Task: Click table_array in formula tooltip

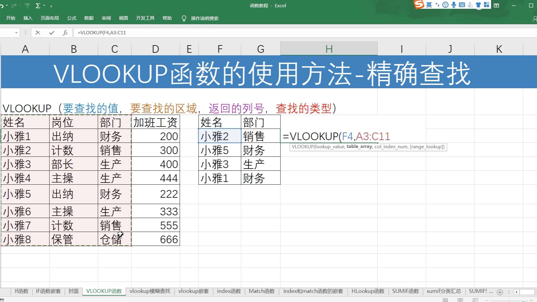Action: click(359, 147)
